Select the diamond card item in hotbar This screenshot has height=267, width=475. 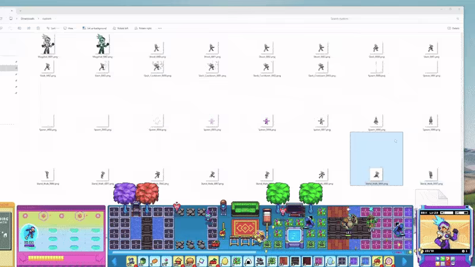[201, 261]
